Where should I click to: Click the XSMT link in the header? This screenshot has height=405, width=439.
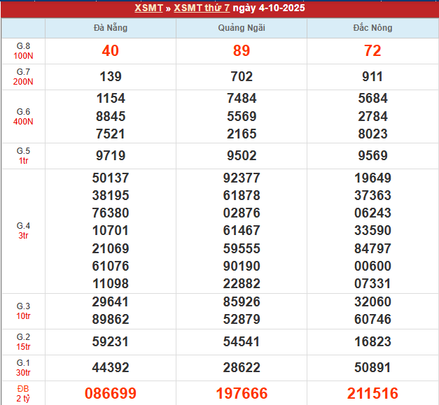[148, 8]
